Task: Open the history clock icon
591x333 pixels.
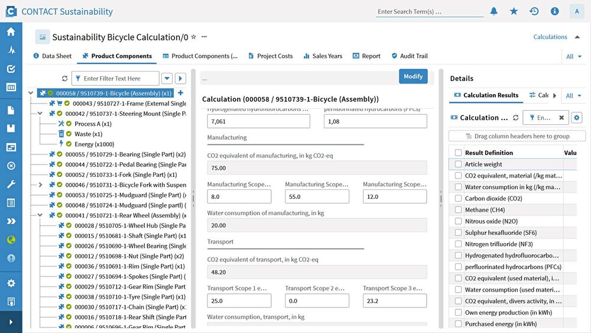Action: 534,11
